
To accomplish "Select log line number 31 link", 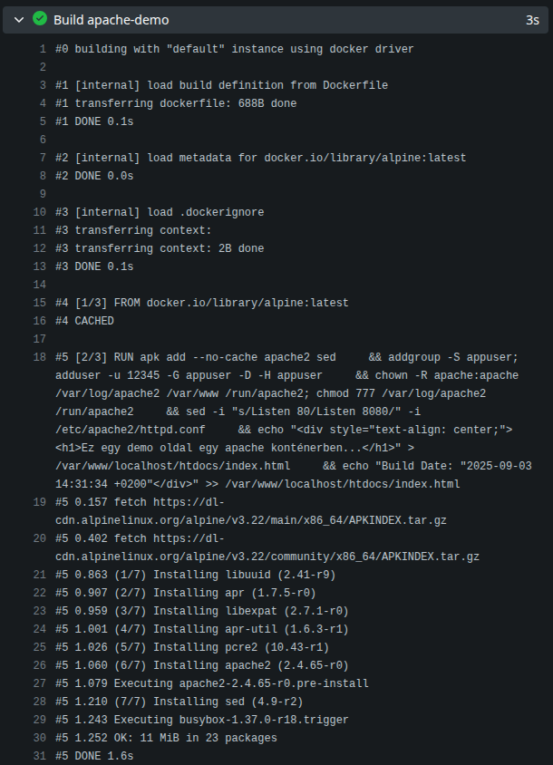I will click(40, 756).
